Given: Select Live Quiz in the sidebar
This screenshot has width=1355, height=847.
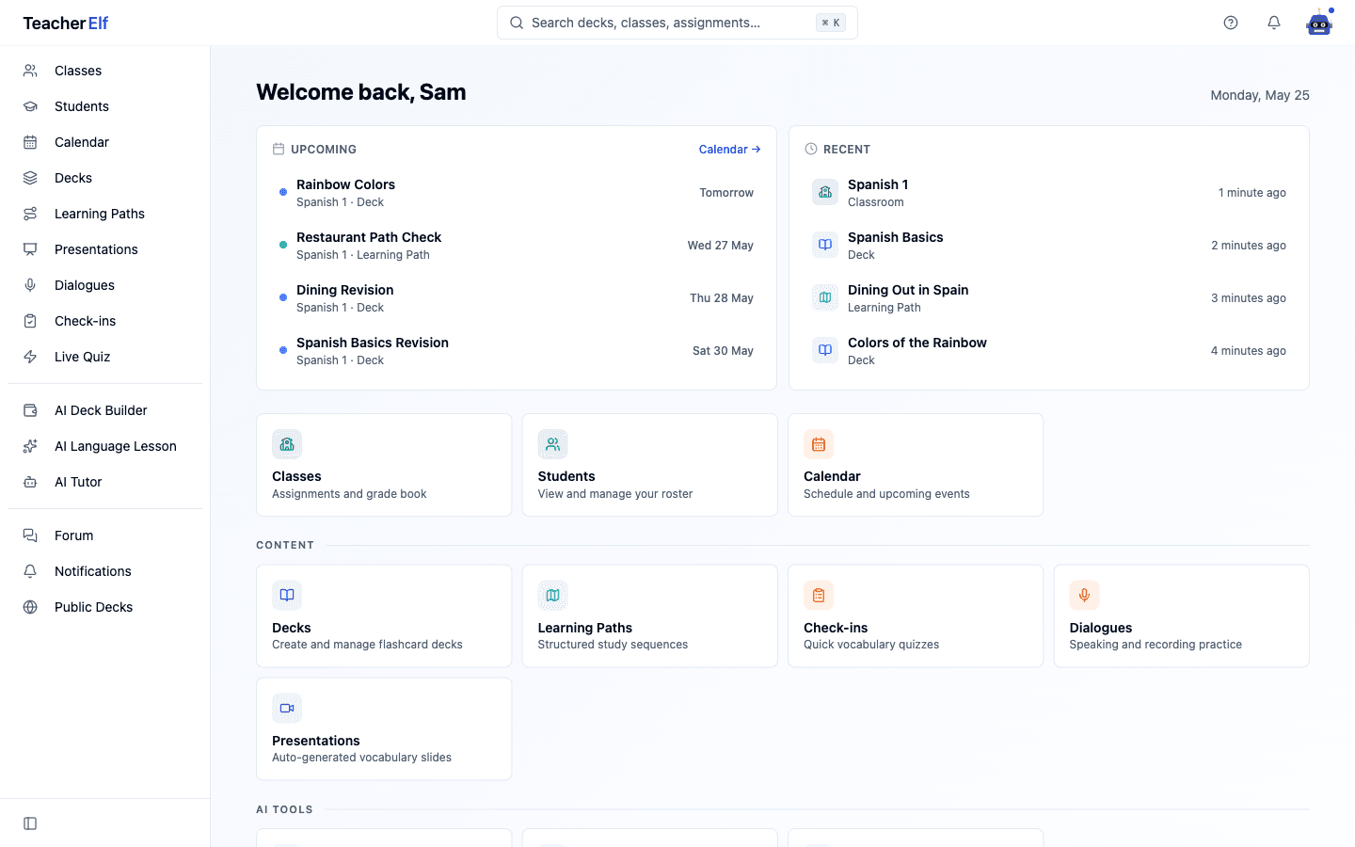Looking at the screenshot, I should tap(105, 357).
